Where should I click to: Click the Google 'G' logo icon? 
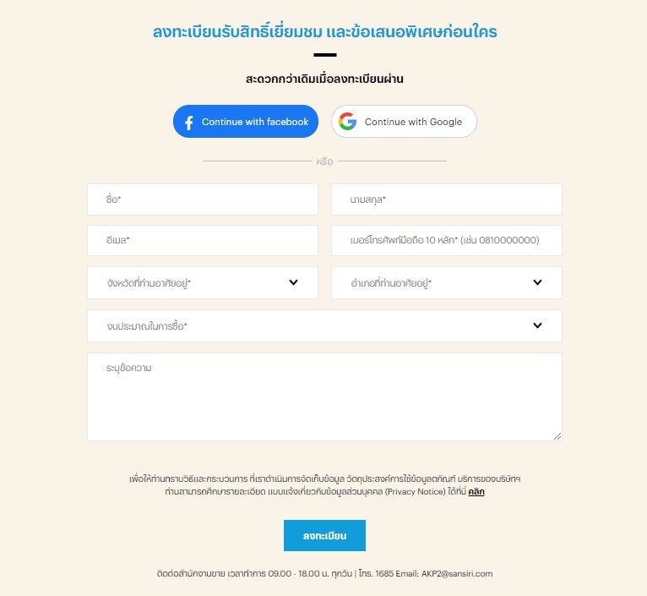(x=347, y=122)
